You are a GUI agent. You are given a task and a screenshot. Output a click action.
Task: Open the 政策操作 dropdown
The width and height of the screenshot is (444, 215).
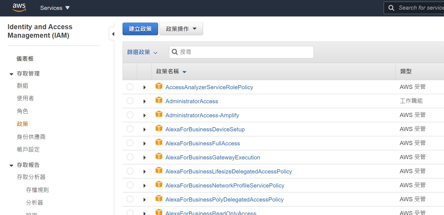point(181,29)
